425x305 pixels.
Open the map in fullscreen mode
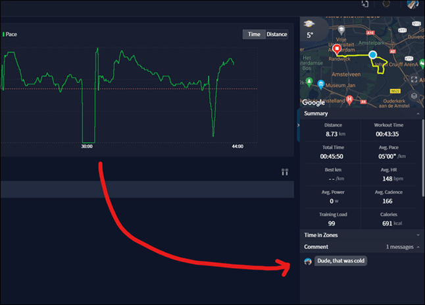coord(414,79)
